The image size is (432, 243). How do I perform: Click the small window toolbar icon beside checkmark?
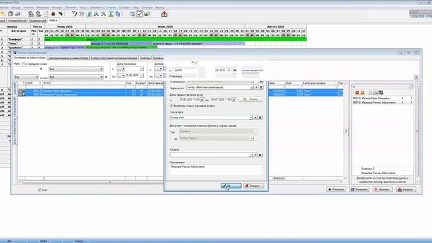point(132,13)
